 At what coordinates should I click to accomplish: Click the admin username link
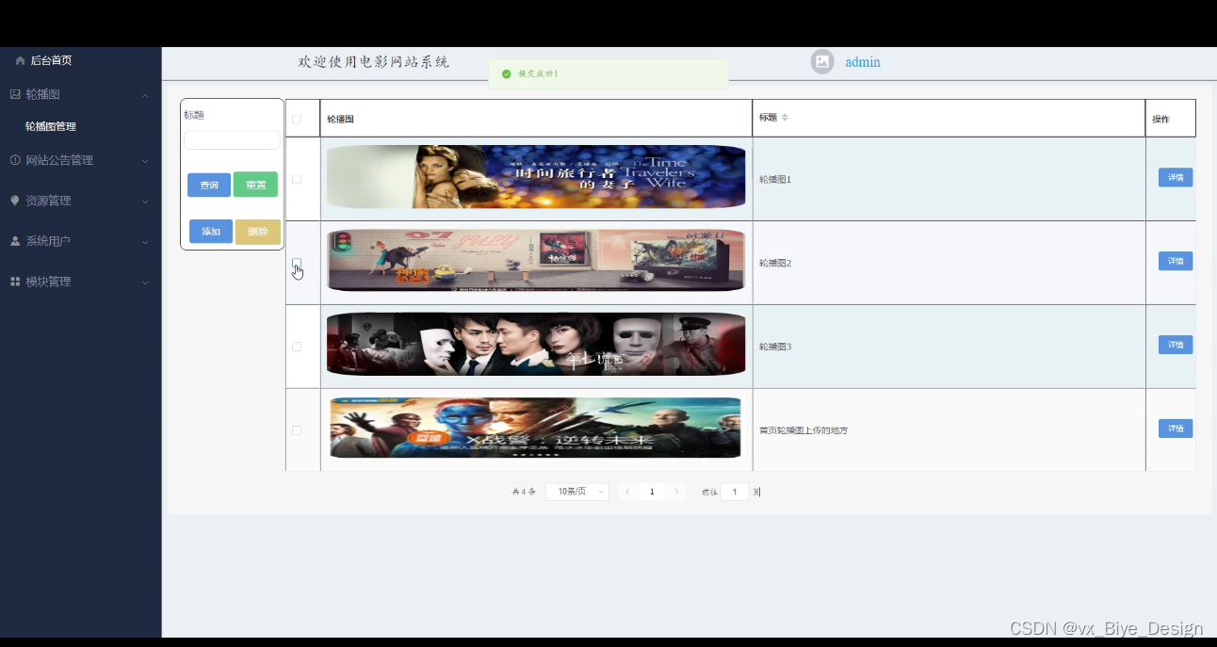click(x=863, y=62)
